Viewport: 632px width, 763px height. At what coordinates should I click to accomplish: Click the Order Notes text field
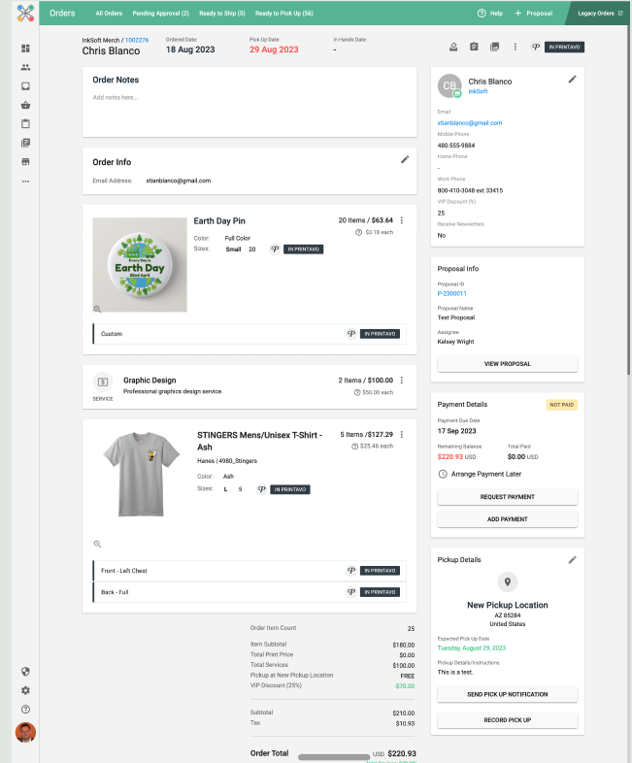pyautogui.click(x=249, y=98)
